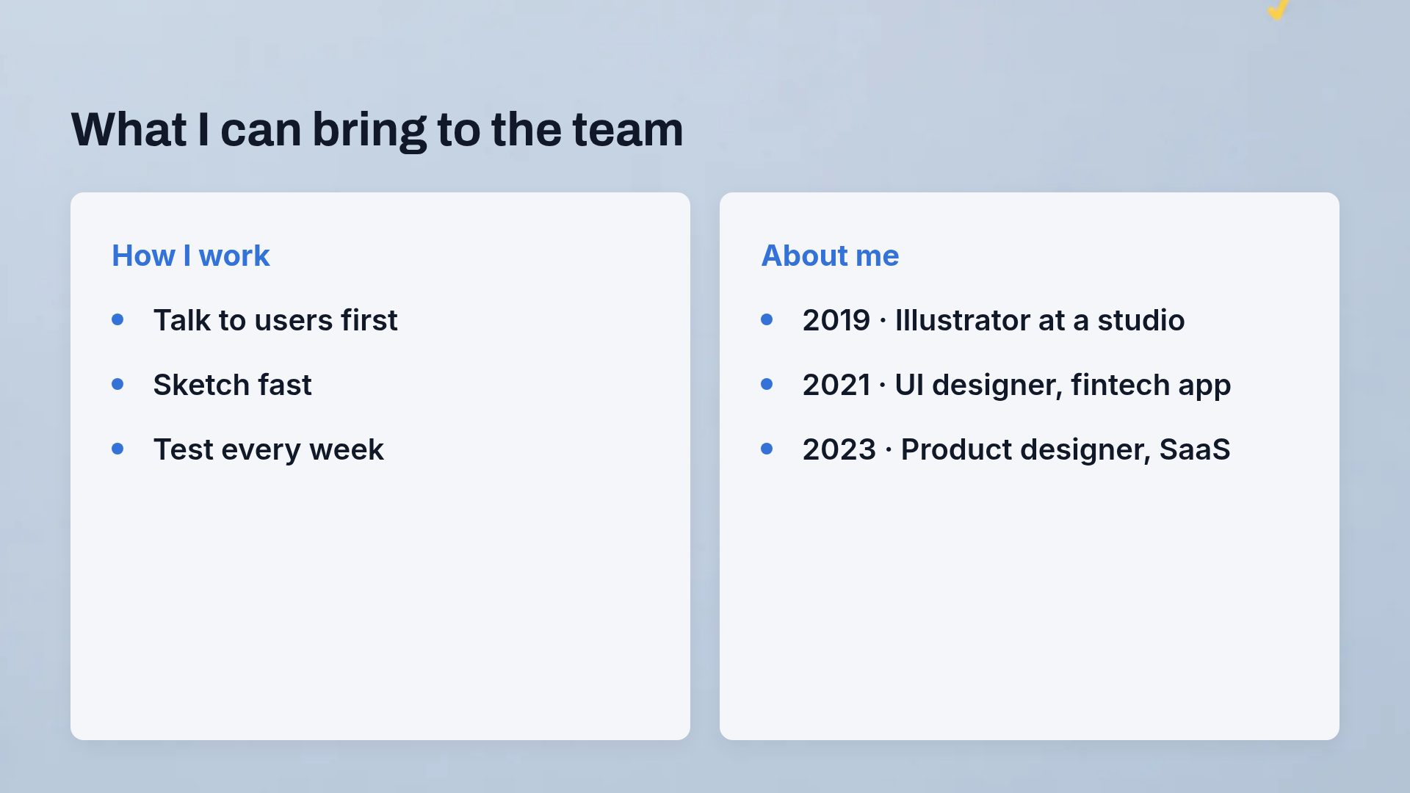This screenshot has width=1410, height=793.
Task: Click the bullet dot before 2019 Illustrator entry
Action: click(x=767, y=319)
